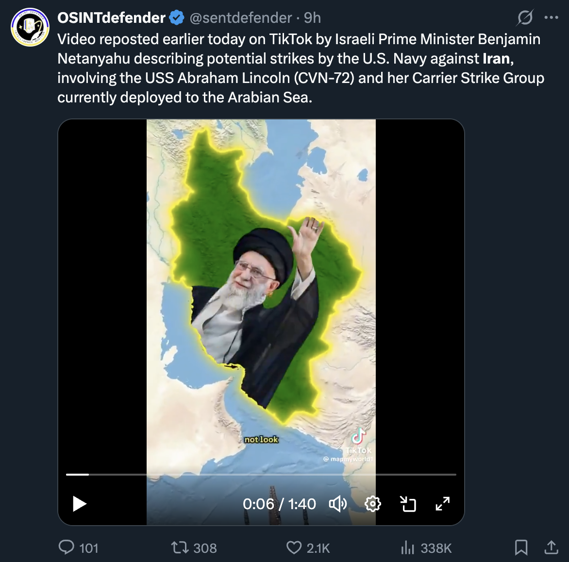This screenshot has width=569, height=562.
Task: Click the Grok explain-post icon
Action: (x=525, y=18)
